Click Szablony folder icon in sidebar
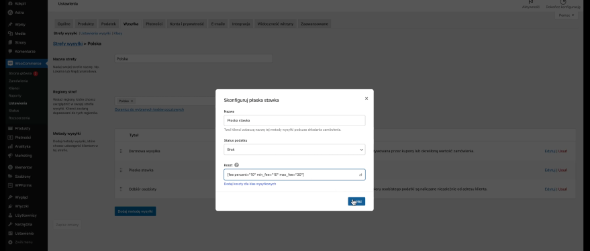This screenshot has height=251, width=590. (x=11, y=176)
